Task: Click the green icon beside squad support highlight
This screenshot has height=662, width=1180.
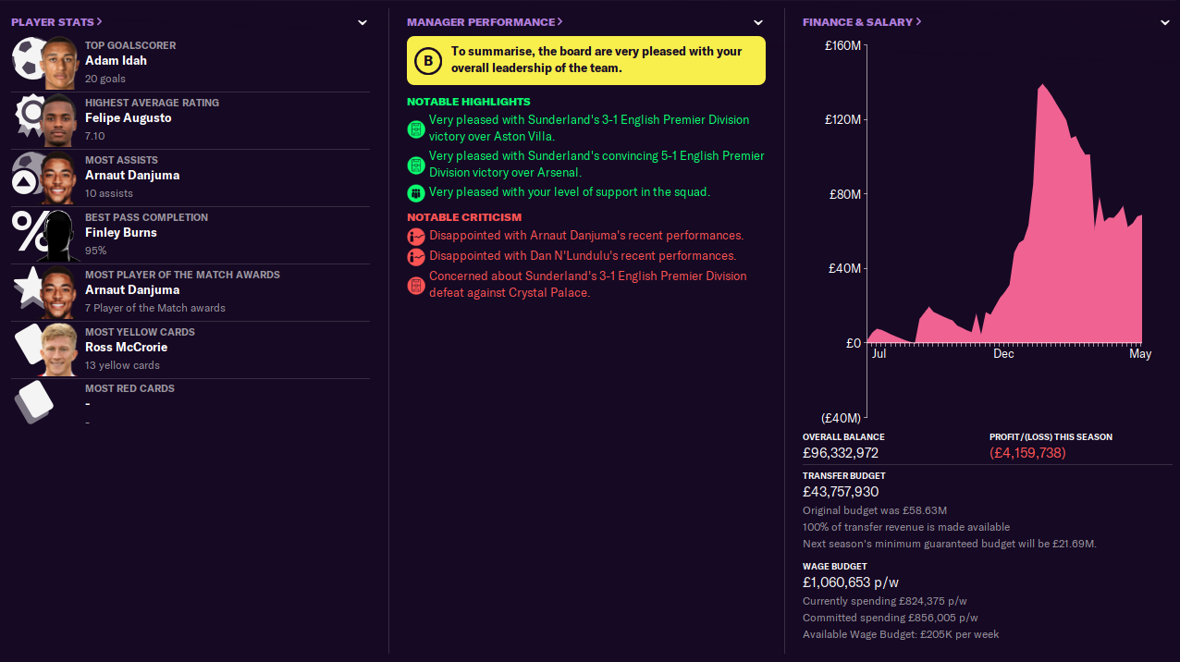Action: [x=415, y=192]
